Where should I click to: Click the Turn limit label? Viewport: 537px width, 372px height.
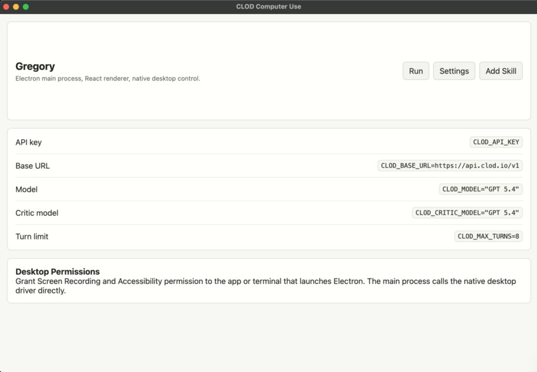click(32, 237)
